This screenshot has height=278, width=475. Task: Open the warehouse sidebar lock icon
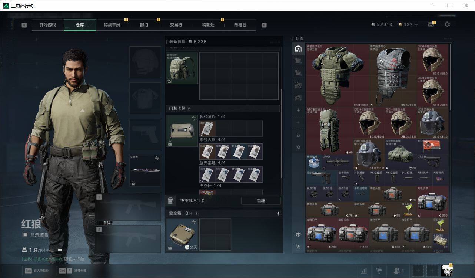298,135
